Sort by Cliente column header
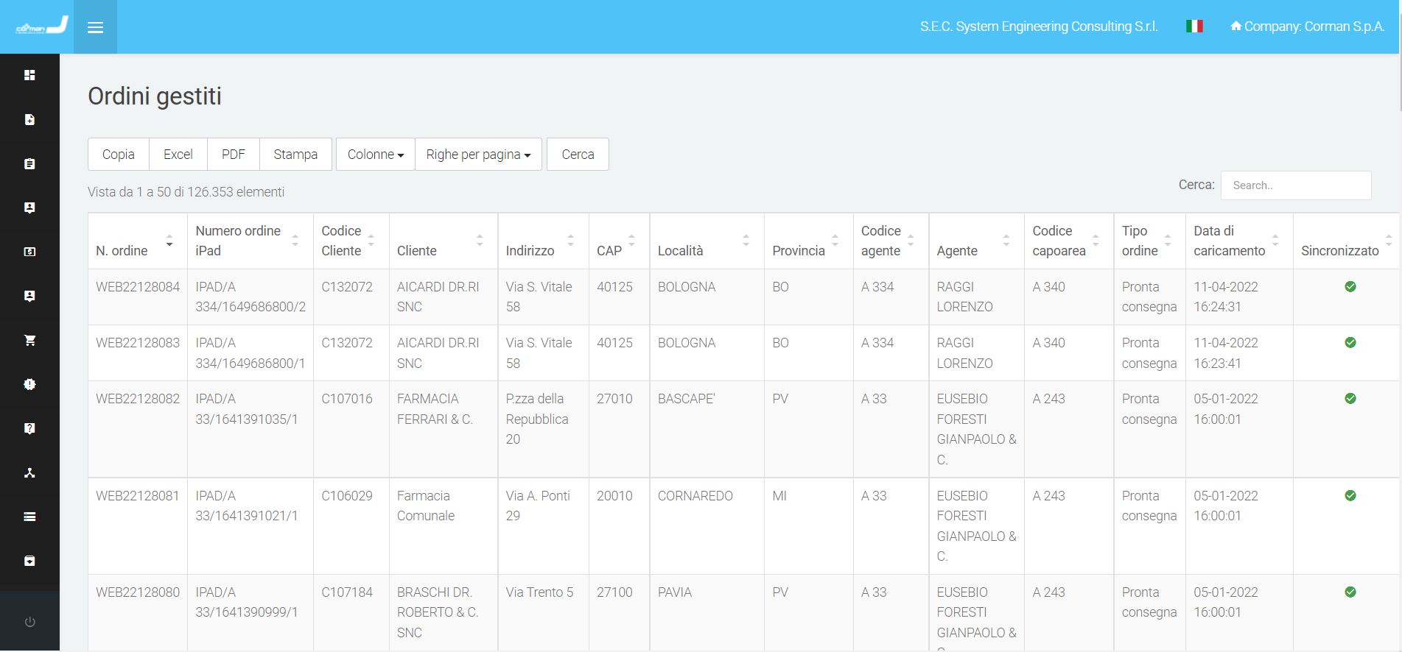Viewport: 1402px width, 652px height. [444, 241]
